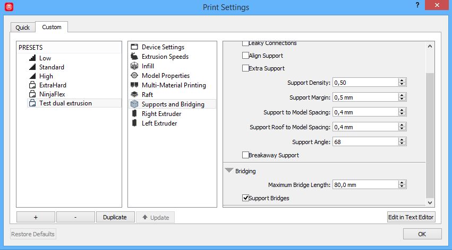Decrease Support Angle with down arrow
Viewport: 452px width, 250px height.
click(x=402, y=144)
